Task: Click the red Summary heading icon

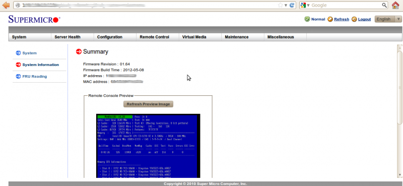Action: 79,52
